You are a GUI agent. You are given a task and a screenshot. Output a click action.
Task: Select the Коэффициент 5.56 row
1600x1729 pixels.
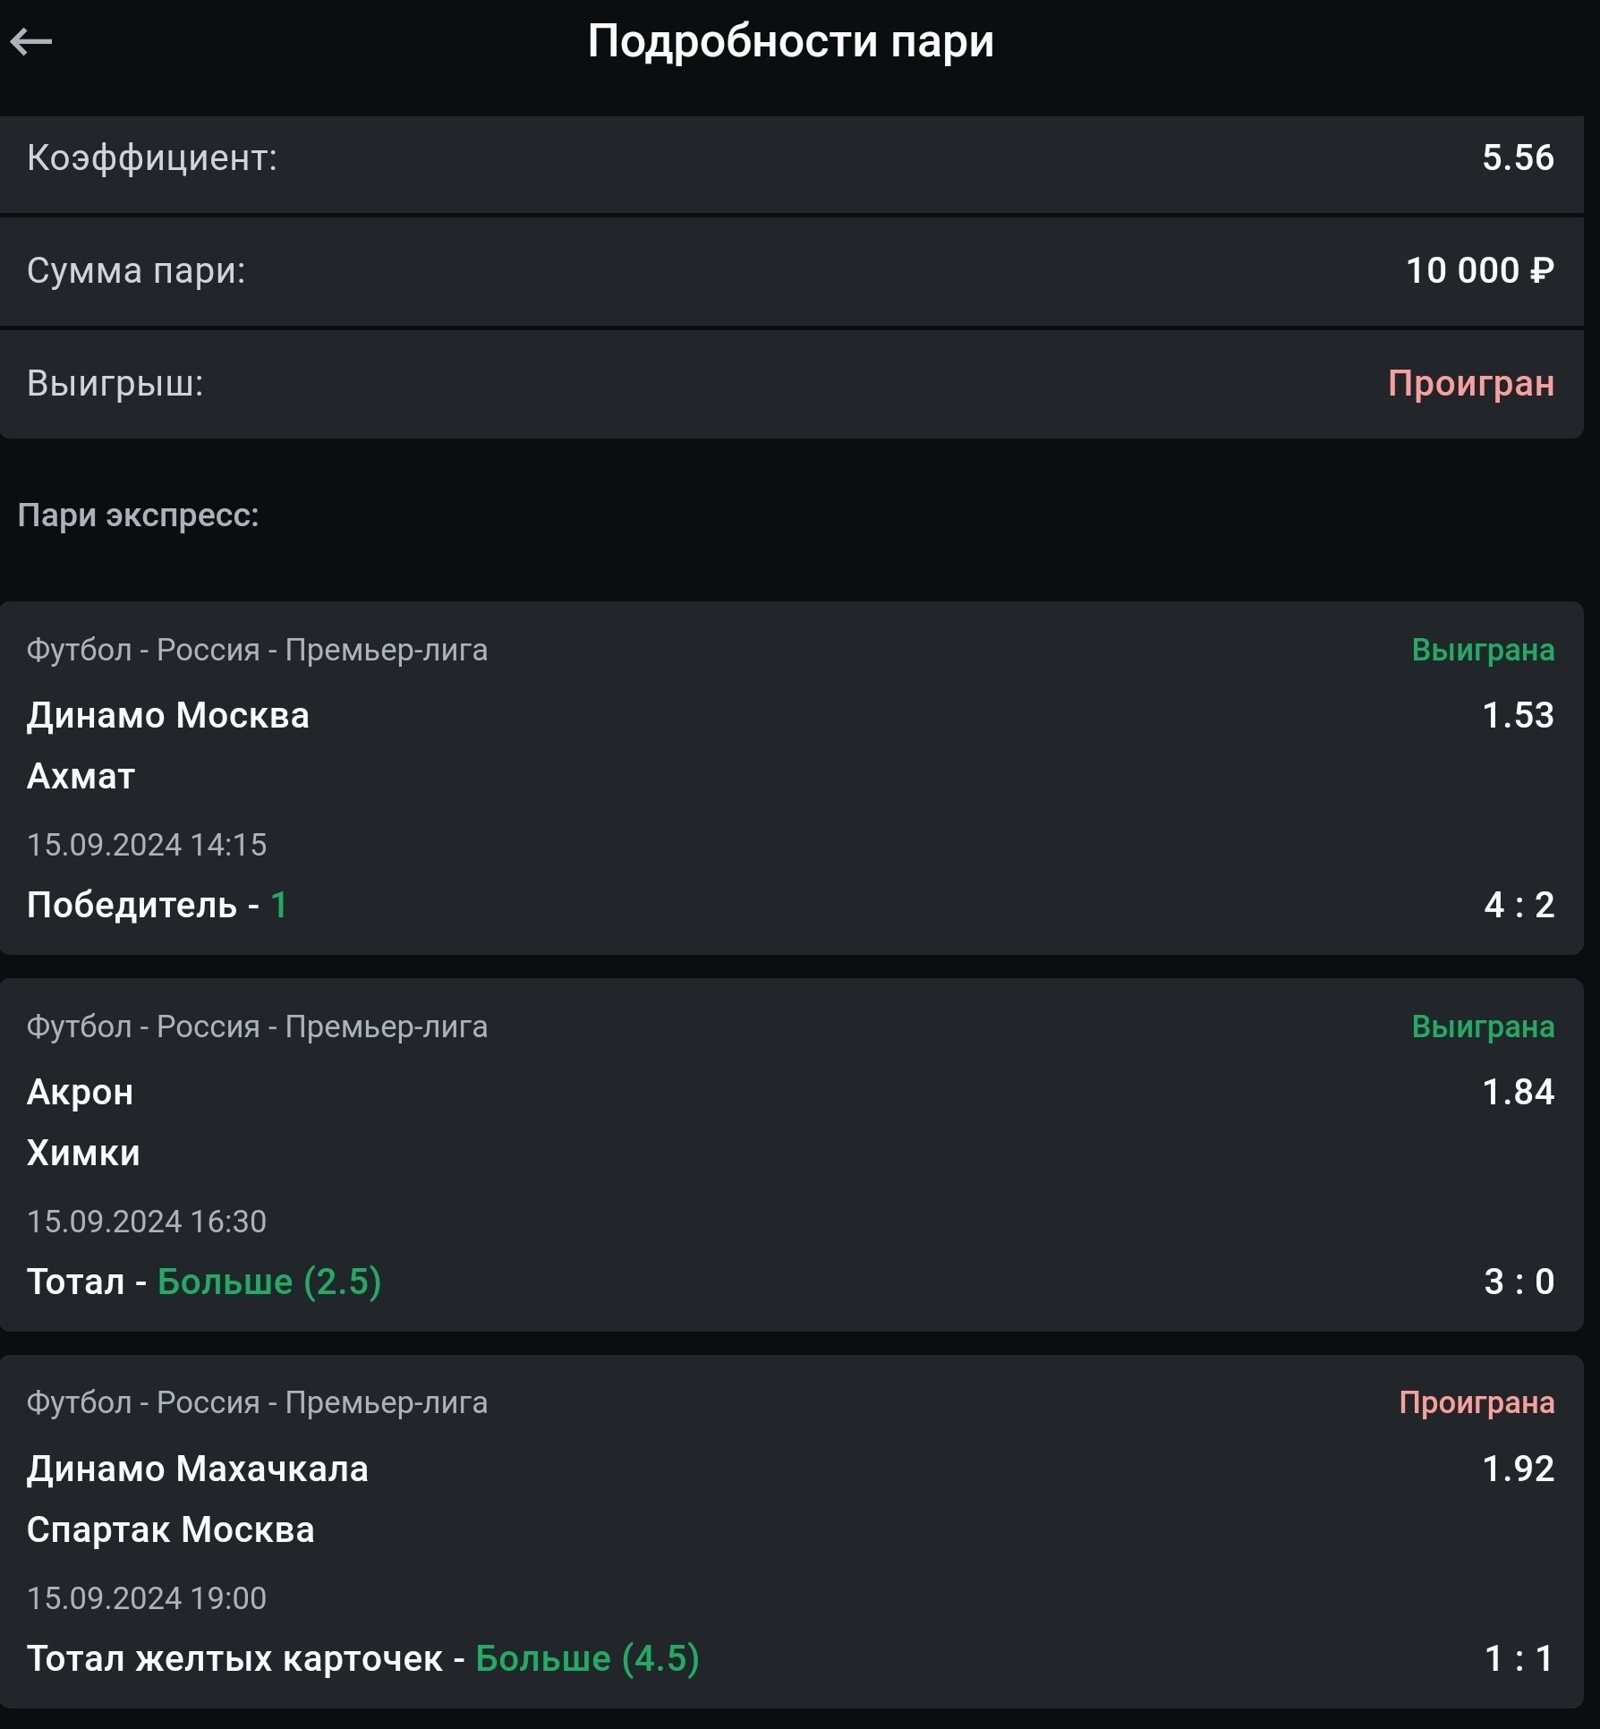pos(790,158)
